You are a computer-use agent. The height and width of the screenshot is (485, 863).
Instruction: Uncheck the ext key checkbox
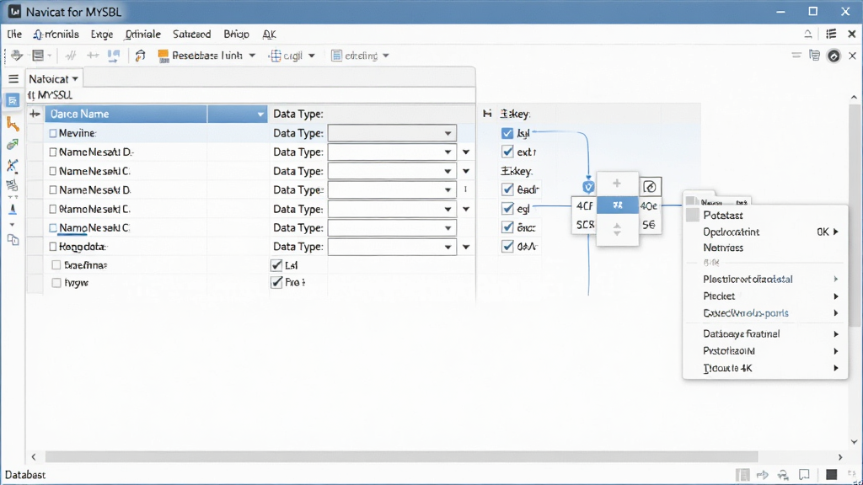point(507,152)
